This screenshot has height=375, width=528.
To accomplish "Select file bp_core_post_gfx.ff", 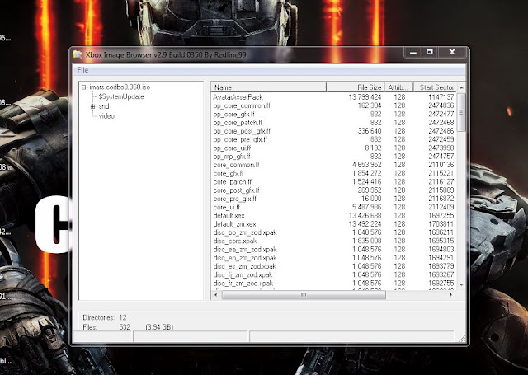I will [x=242, y=131].
